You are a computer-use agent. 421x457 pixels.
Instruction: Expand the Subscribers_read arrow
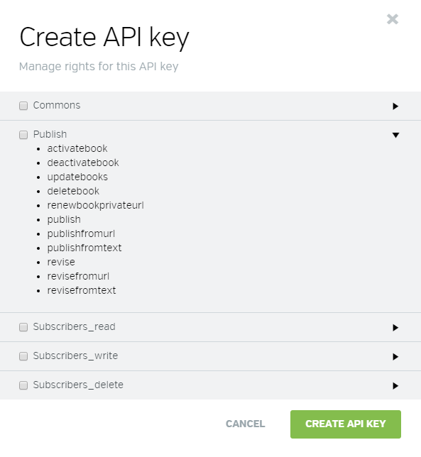pyautogui.click(x=395, y=328)
